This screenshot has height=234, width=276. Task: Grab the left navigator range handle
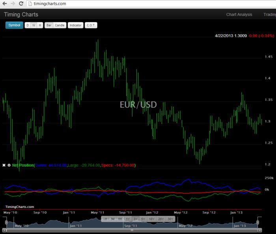(7, 223)
